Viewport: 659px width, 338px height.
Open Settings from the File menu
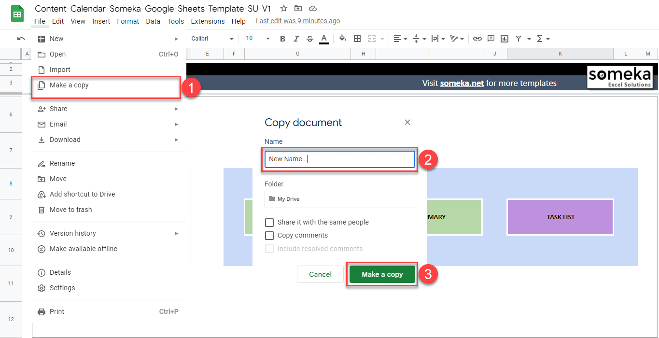pyautogui.click(x=109, y=288)
